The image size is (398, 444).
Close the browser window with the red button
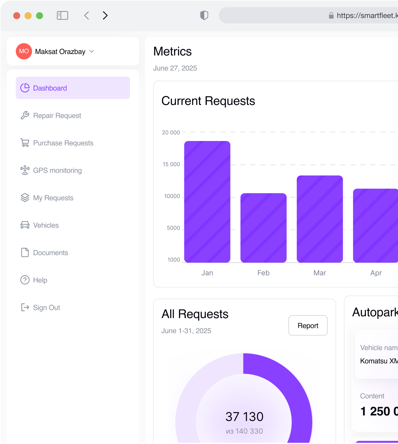[17, 16]
